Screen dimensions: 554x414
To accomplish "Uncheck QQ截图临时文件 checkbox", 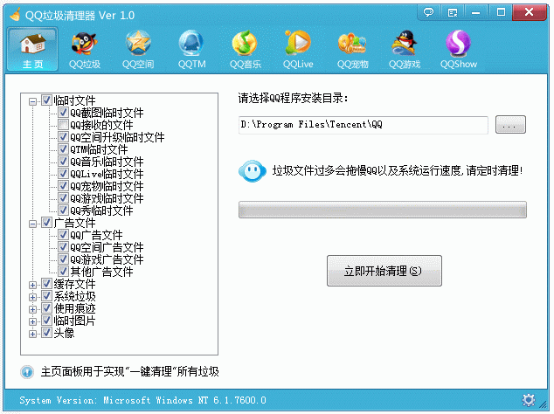I will [x=63, y=113].
